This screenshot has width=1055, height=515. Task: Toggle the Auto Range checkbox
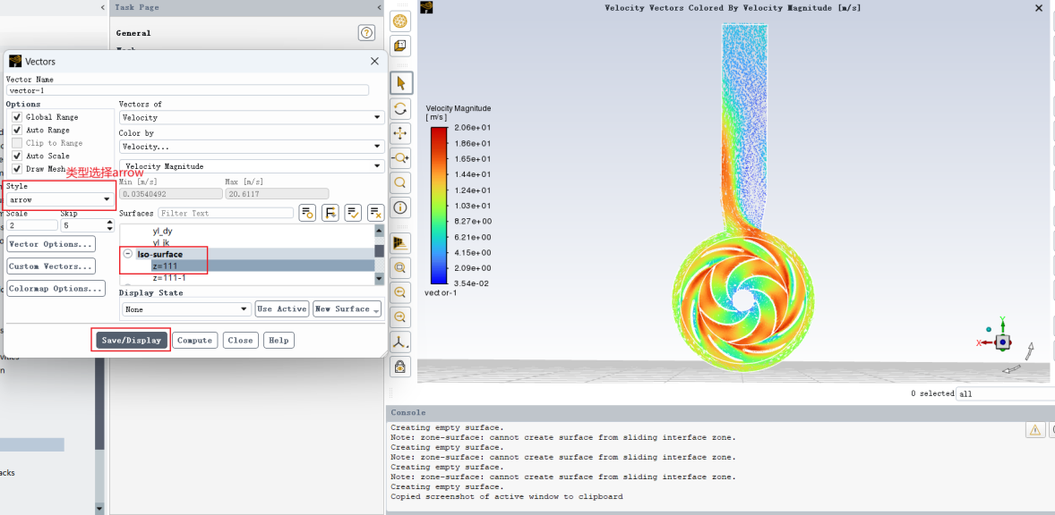(18, 130)
